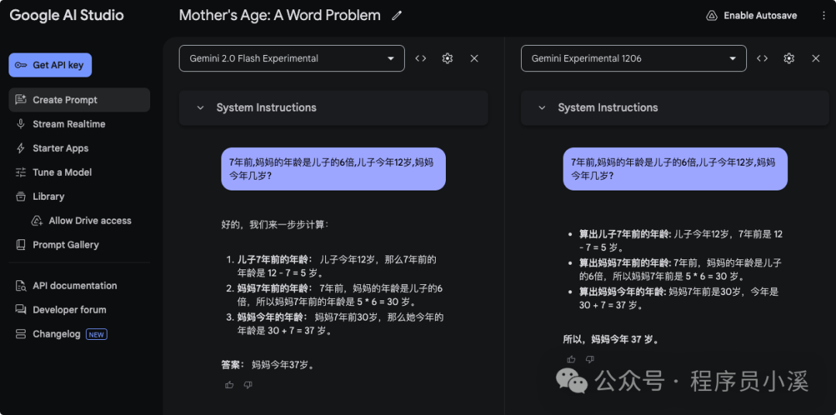The width and height of the screenshot is (836, 415).
Task: Open the Changelog link
Action: pyautogui.click(x=57, y=334)
